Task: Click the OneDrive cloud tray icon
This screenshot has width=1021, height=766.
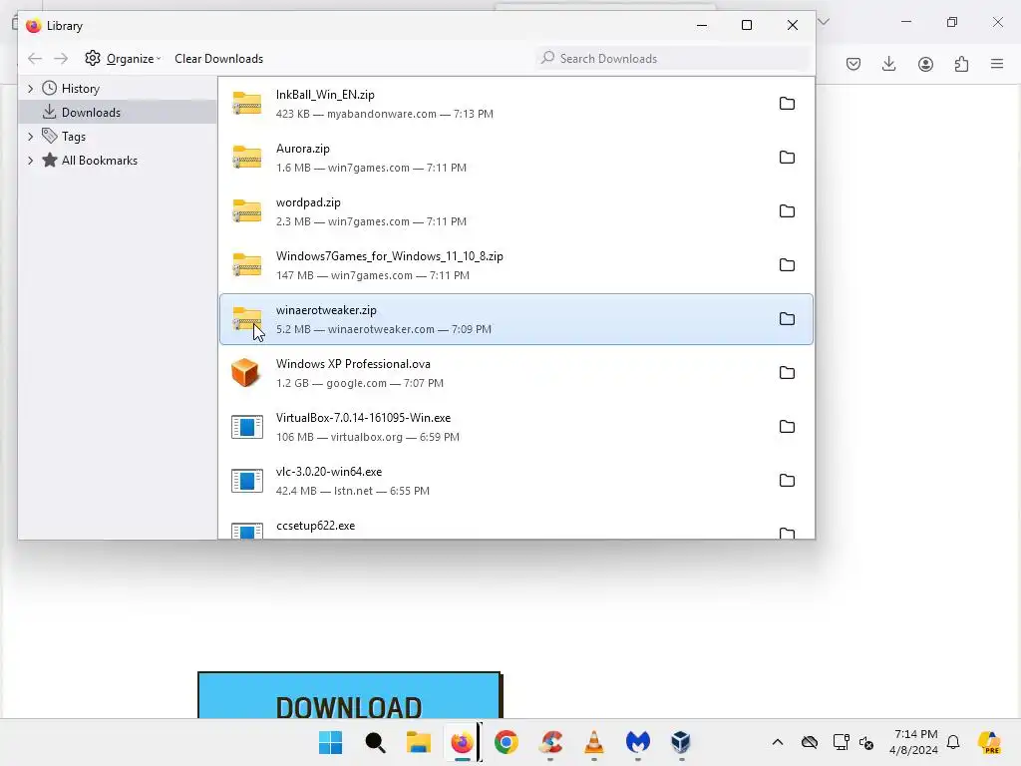Action: click(x=810, y=742)
